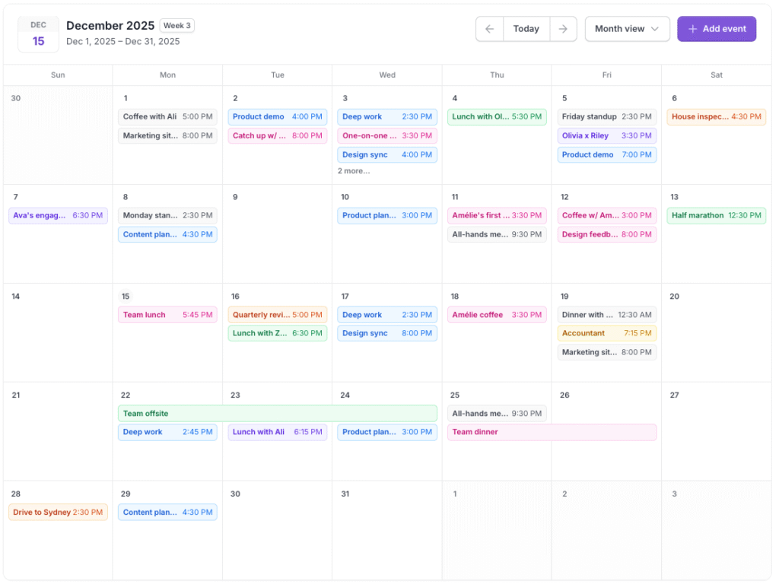779x584 pixels.
Task: Open Quarterly review event on Dec 16
Action: tap(278, 315)
